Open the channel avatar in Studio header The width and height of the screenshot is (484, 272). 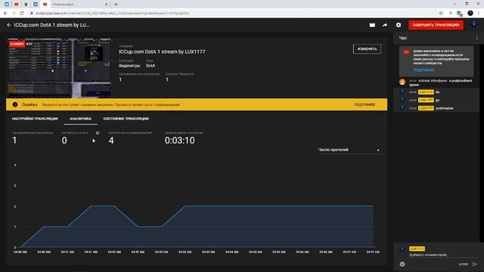click(x=473, y=25)
